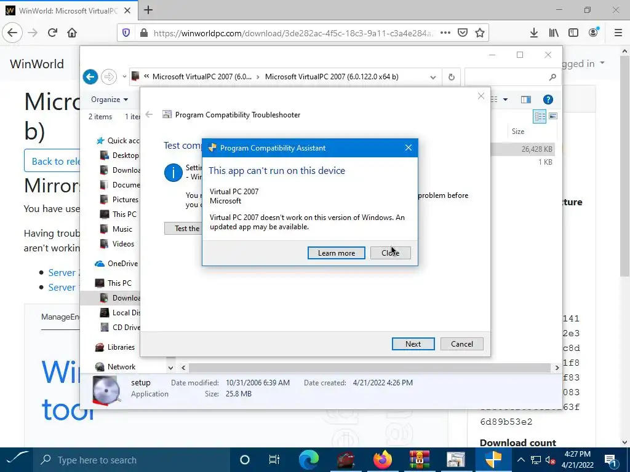Click Size column header in Explorer

point(518,132)
